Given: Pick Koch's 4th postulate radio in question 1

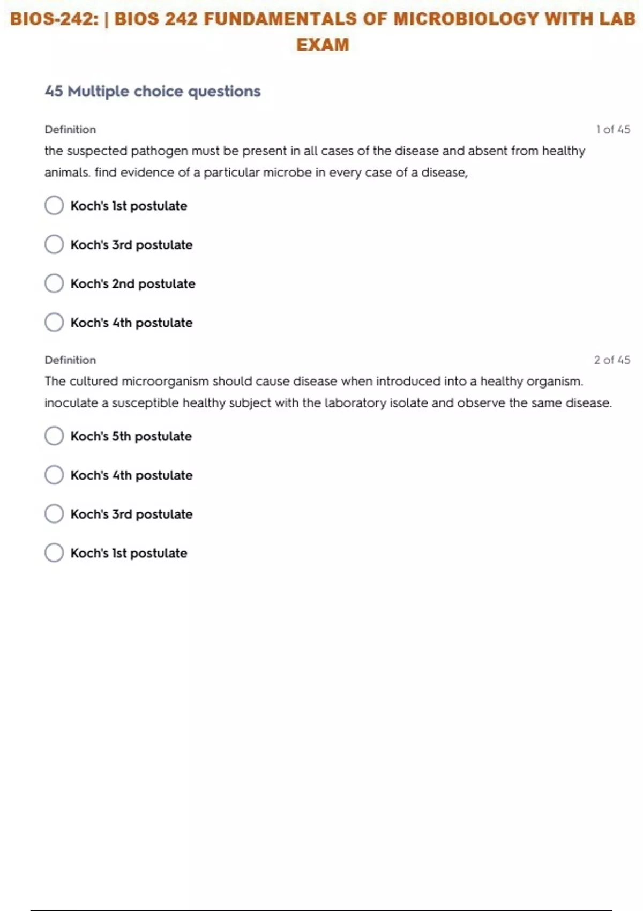Looking at the screenshot, I should pos(54,323).
